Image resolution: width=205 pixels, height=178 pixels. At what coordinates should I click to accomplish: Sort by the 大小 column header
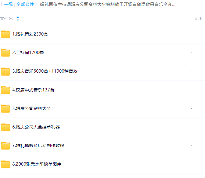198,19
